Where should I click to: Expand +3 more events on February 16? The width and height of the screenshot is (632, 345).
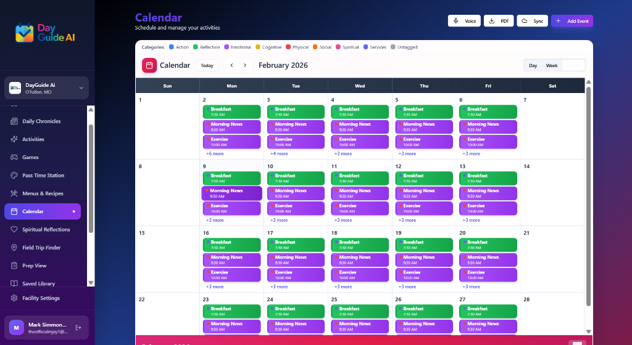(215, 286)
